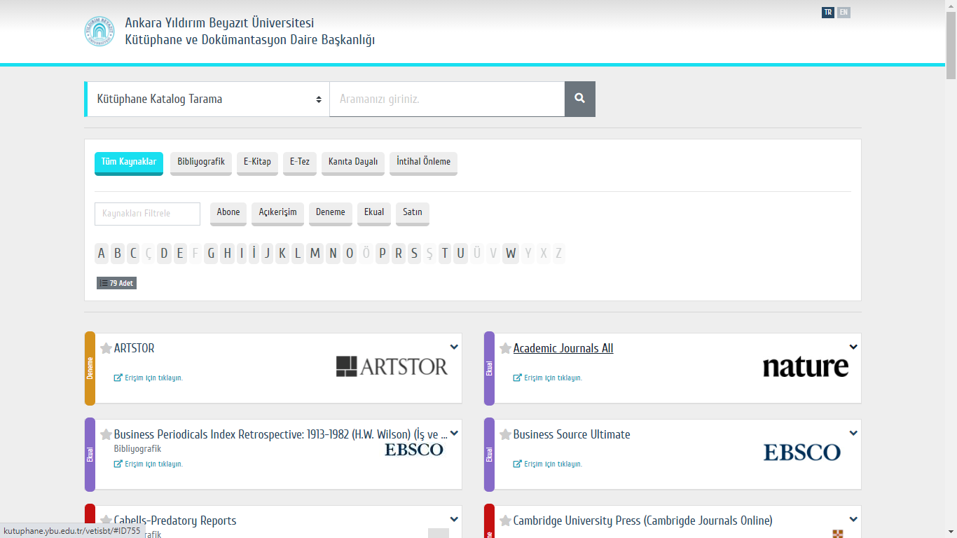Switch to the E-Kitap tab

(x=257, y=162)
